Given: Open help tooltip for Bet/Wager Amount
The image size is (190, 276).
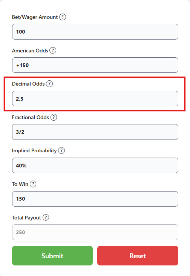Looking at the screenshot, I should (x=63, y=17).
